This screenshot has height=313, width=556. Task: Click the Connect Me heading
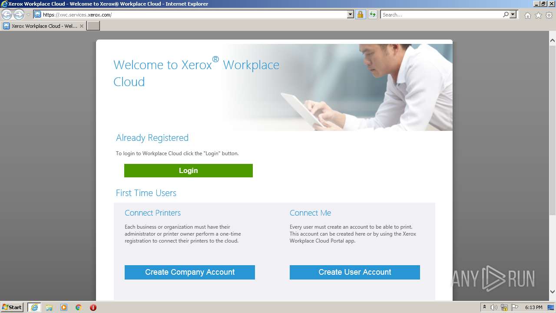(310, 213)
